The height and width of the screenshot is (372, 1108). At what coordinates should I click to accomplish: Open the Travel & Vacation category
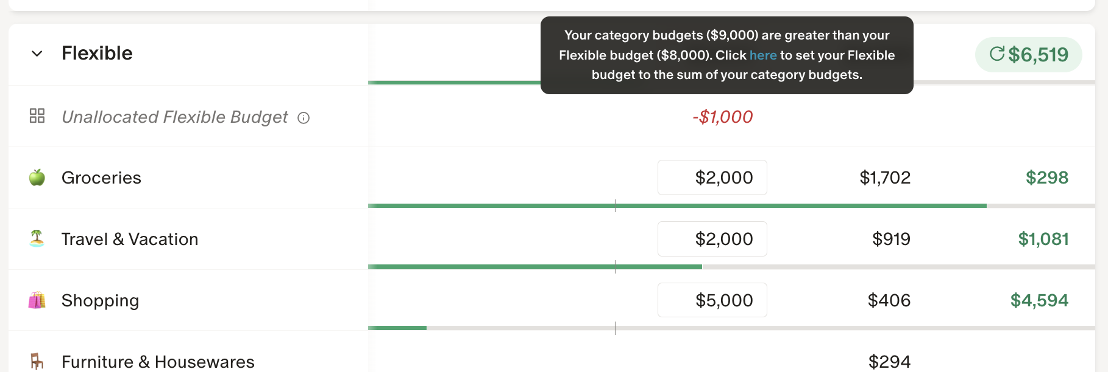coord(130,239)
